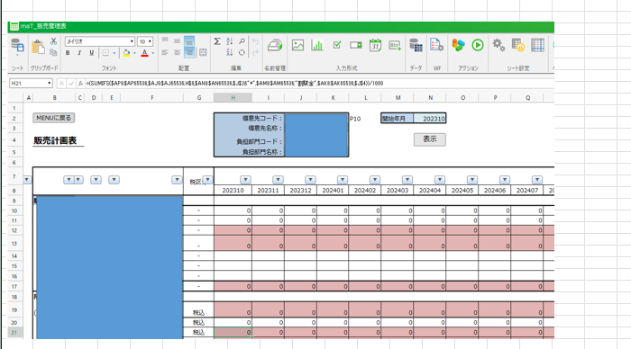Screen dimensions: 631x349
Task: Insert the calendar date picker control
Action: pyautogui.click(x=375, y=45)
